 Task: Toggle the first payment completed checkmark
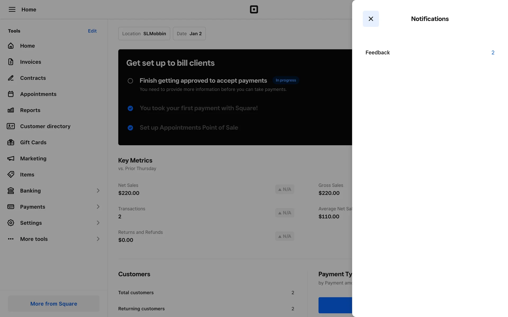coord(130,108)
